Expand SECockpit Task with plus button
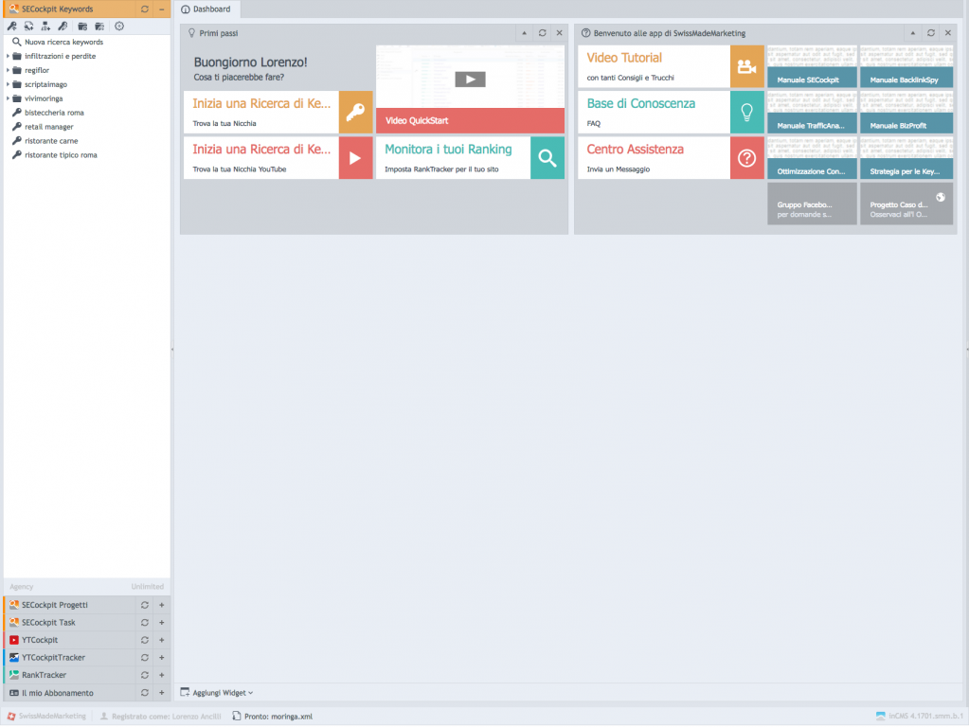The image size is (969, 727). 162,623
